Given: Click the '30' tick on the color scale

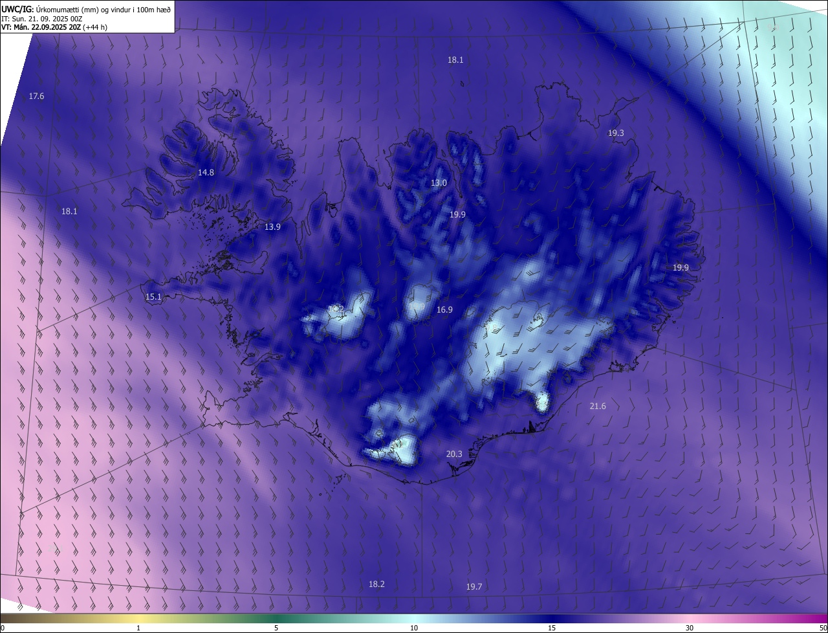Looking at the screenshot, I should (690, 628).
